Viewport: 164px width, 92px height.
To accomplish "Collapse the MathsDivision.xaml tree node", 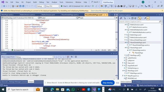I will point(125,25).
